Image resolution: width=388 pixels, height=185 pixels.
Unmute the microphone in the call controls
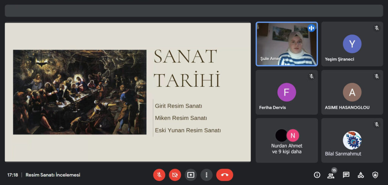159,175
